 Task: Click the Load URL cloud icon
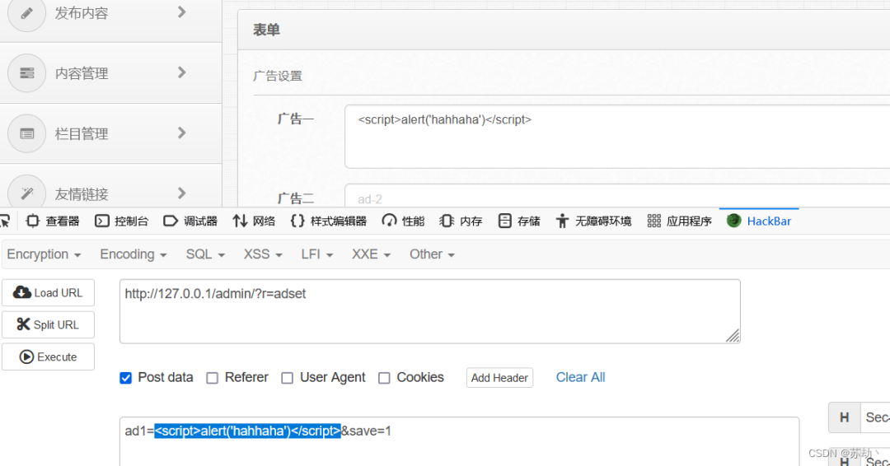tap(22, 292)
